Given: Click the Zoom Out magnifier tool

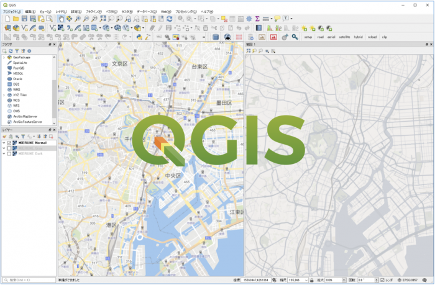Looking at the screenshot, I should point(86,19).
